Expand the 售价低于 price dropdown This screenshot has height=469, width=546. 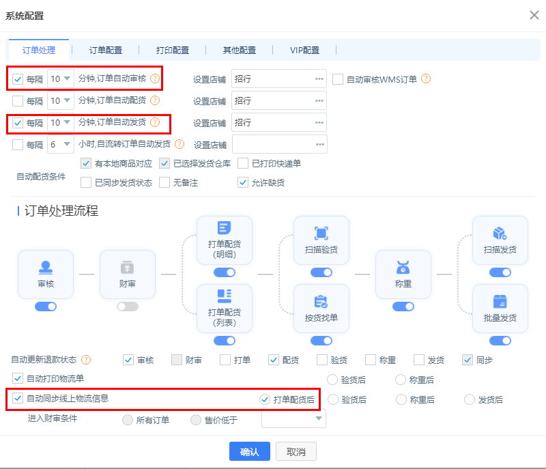click(x=293, y=418)
